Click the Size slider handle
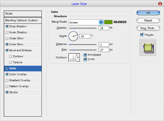The image size is (164, 121). click(x=74, y=50)
